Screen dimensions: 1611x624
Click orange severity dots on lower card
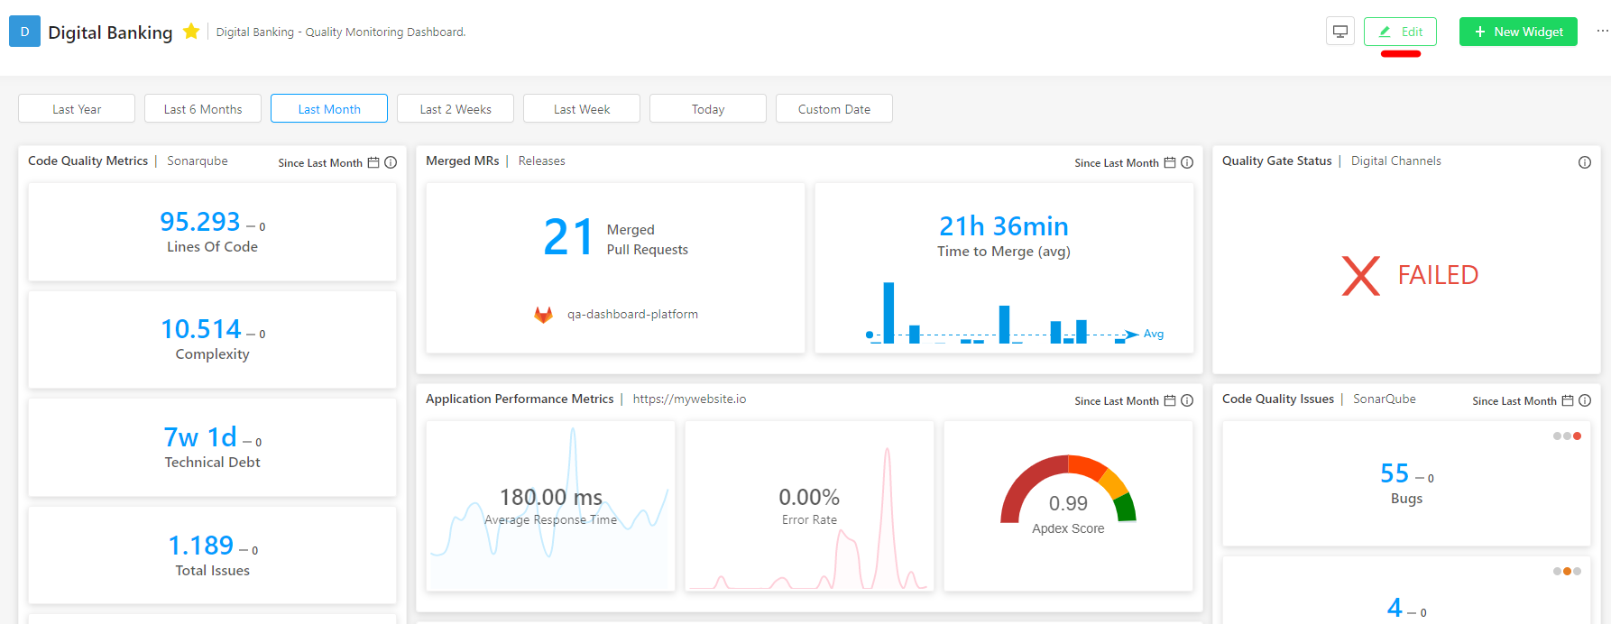tap(1567, 571)
